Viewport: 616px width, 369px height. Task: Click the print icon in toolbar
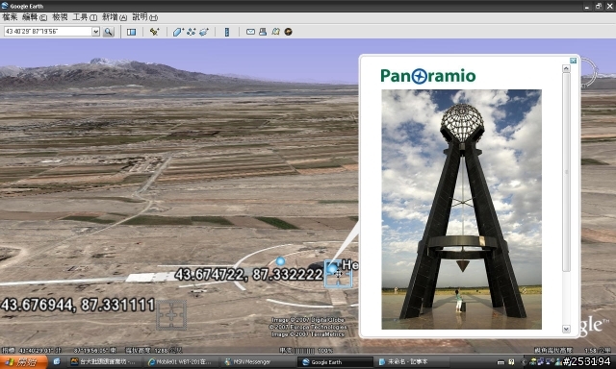(263, 32)
